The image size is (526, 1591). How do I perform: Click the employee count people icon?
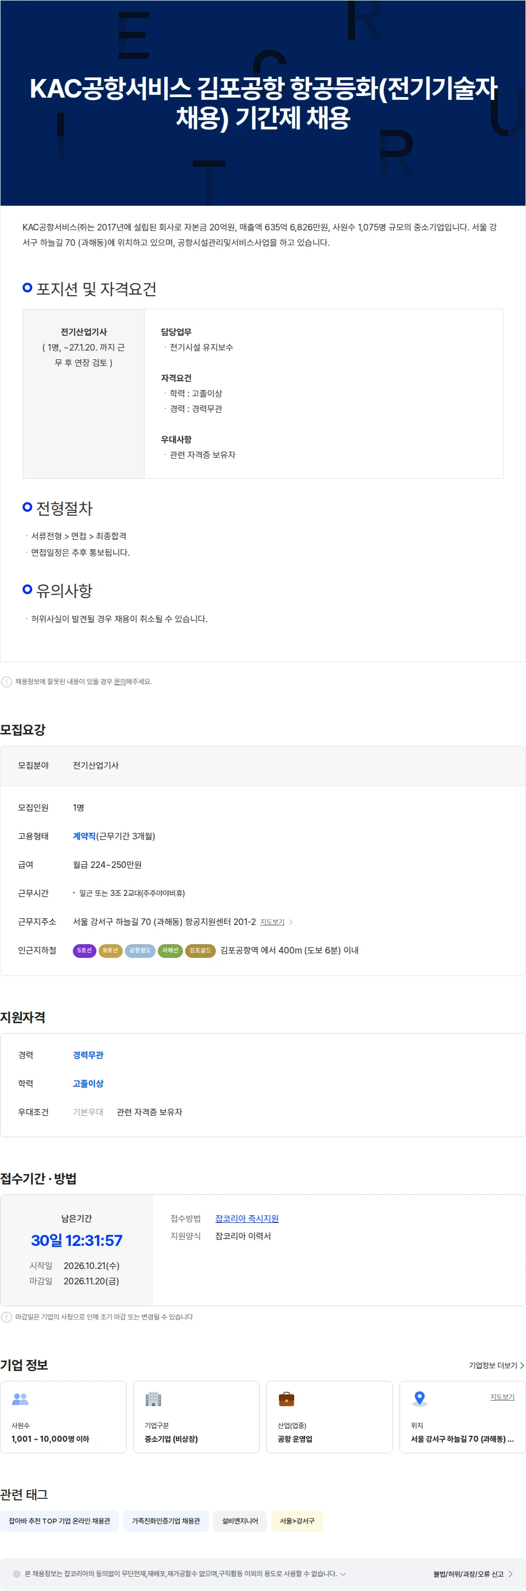click(x=20, y=1398)
